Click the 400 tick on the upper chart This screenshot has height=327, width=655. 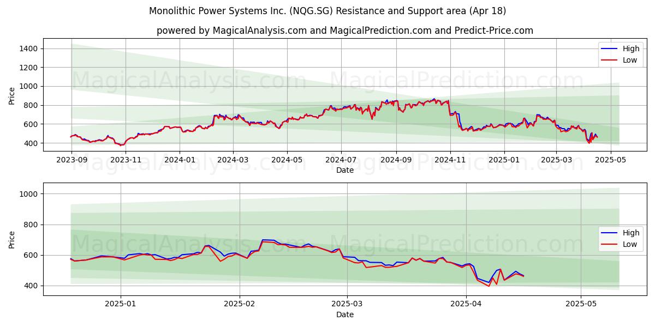(30, 143)
